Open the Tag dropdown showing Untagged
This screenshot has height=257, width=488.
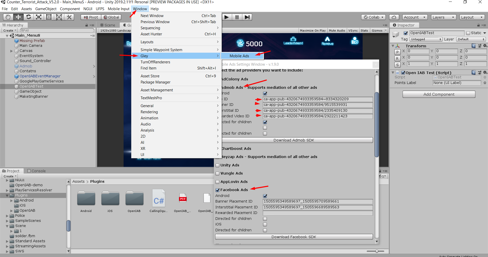[x=426, y=39]
